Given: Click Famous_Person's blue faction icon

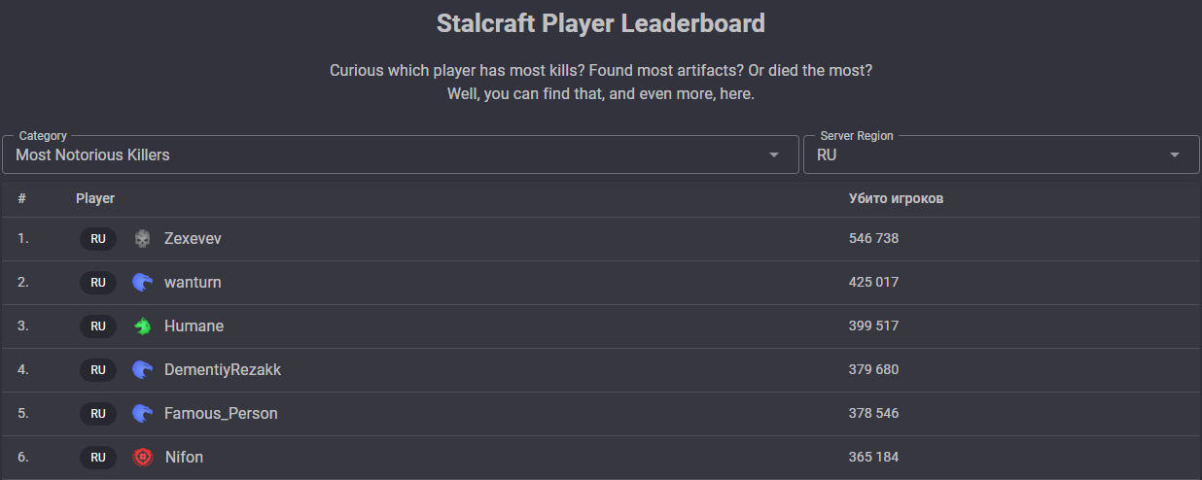Looking at the screenshot, I should click(143, 413).
